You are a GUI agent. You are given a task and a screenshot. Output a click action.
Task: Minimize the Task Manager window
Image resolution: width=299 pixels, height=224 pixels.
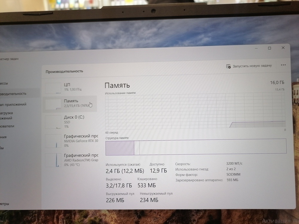pos(256,48)
